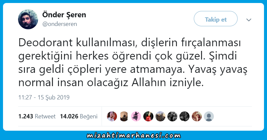Click the @onderseren handle

click(59, 24)
